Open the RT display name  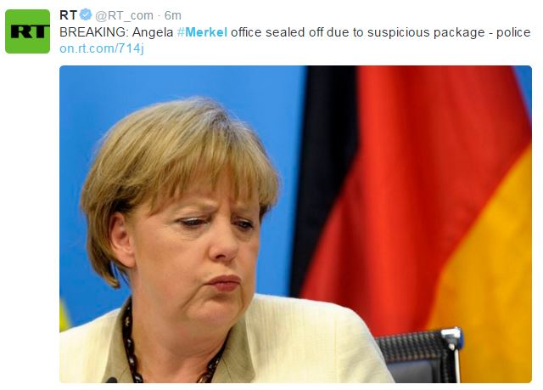coord(68,15)
